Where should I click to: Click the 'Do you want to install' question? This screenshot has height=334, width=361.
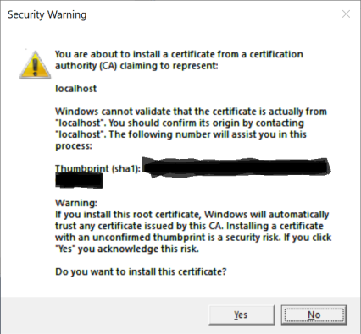141,271
